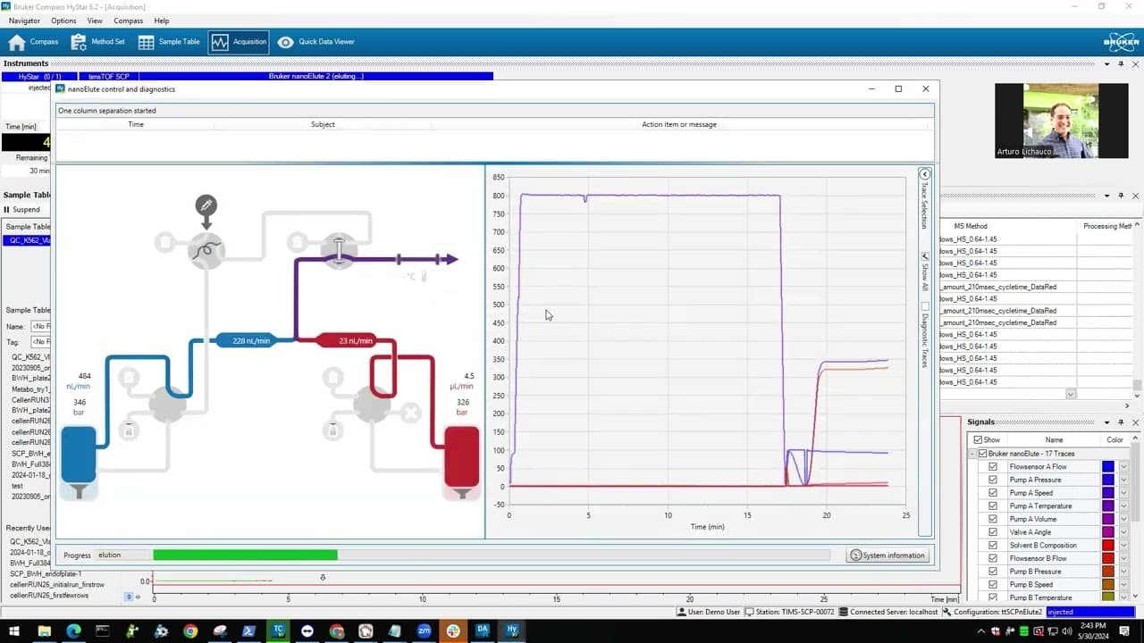Click the gray X waste icon

410,413
